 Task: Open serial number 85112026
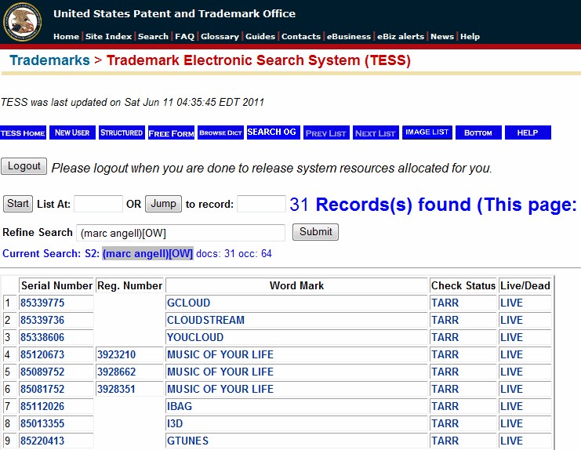click(42, 406)
